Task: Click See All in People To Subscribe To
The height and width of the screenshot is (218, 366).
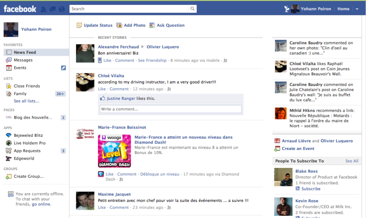Action: pyautogui.click(x=352, y=161)
